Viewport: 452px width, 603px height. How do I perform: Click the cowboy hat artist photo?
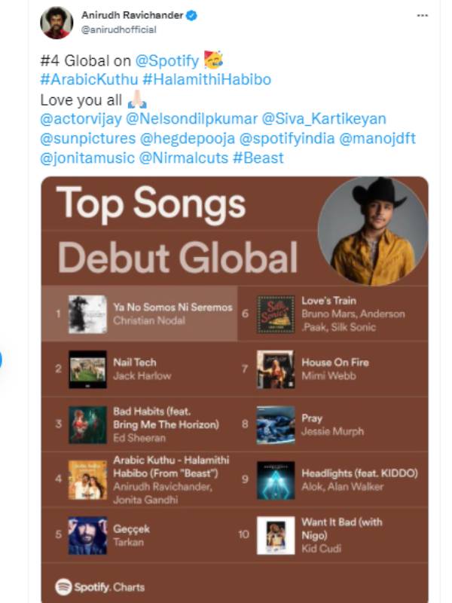[372, 231]
